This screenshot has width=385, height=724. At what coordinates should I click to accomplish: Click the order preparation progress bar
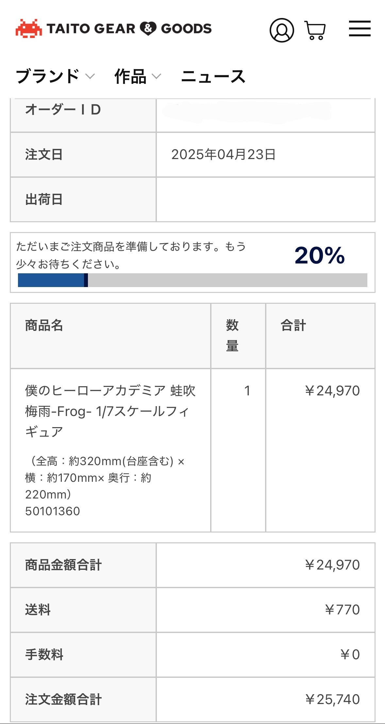(192, 280)
